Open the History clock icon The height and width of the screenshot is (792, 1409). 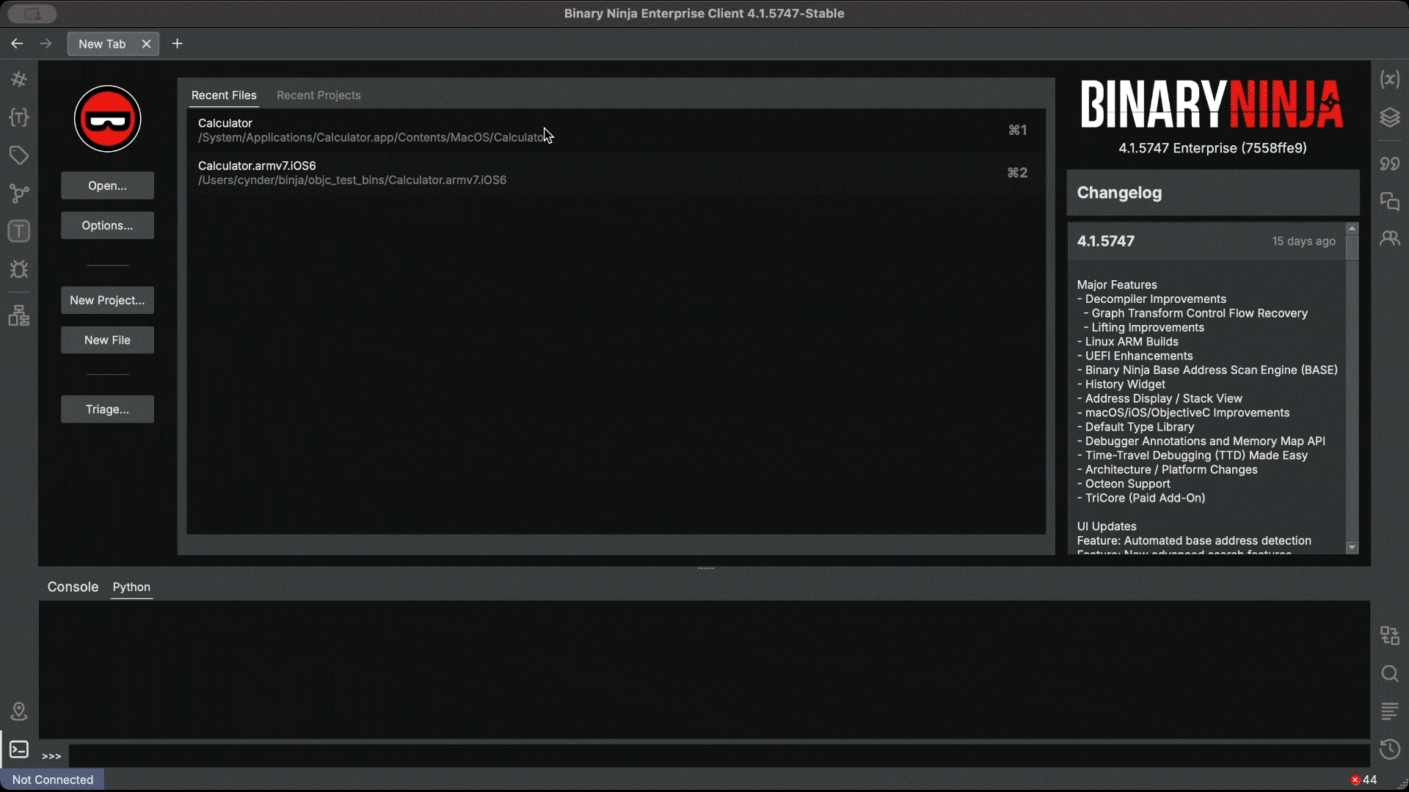[x=1389, y=749]
